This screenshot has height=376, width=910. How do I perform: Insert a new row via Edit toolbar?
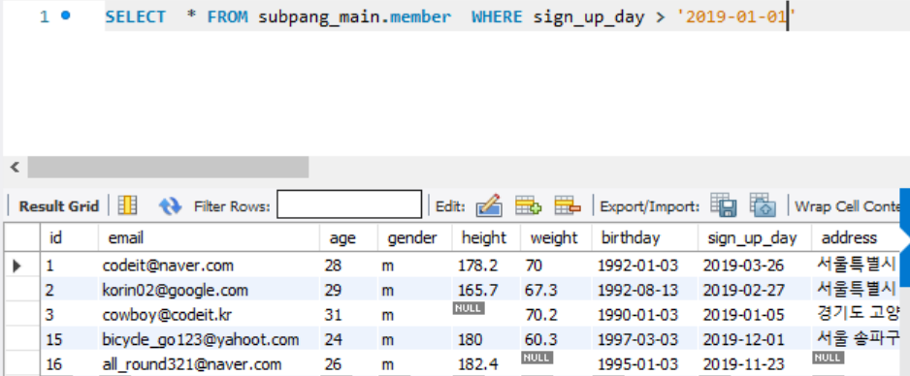coord(528,205)
